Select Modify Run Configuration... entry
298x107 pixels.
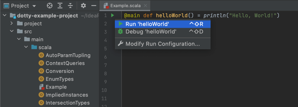pos(163,44)
